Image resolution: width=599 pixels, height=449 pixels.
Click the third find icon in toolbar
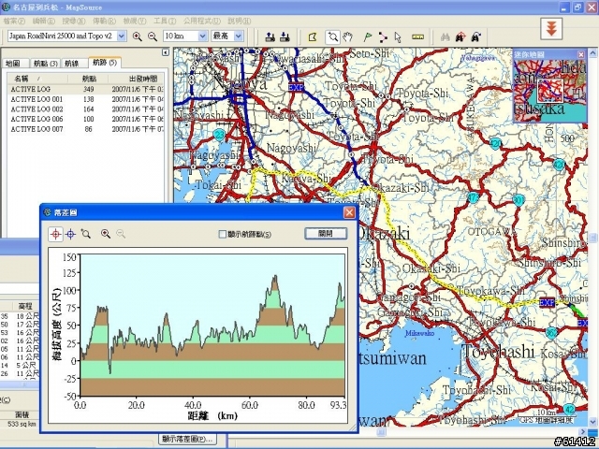(475, 37)
